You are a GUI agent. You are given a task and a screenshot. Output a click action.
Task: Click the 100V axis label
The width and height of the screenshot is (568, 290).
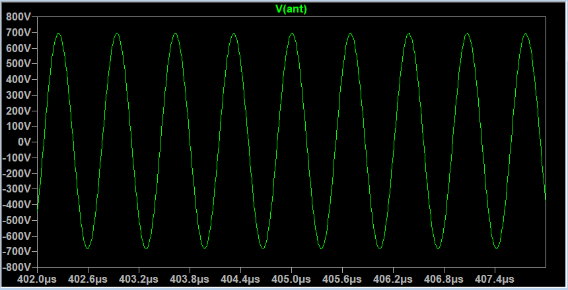18,127
